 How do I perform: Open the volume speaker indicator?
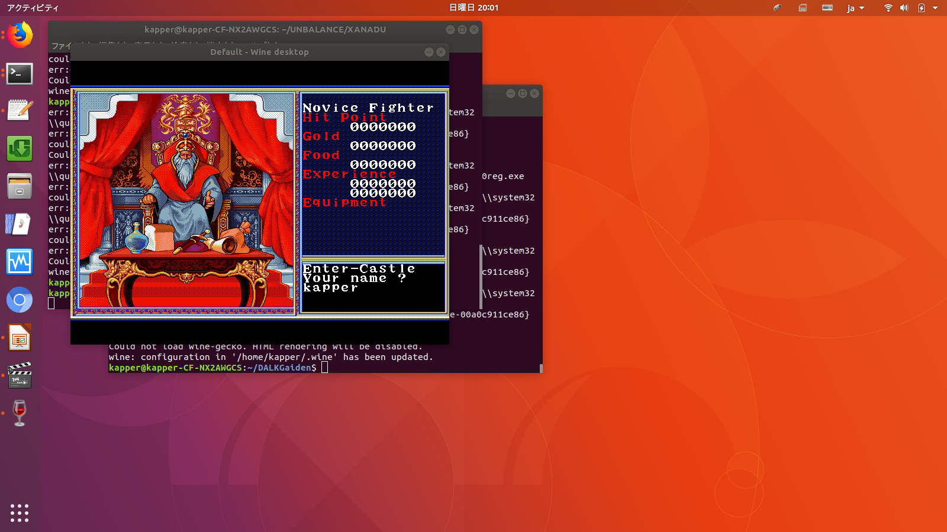click(x=904, y=8)
